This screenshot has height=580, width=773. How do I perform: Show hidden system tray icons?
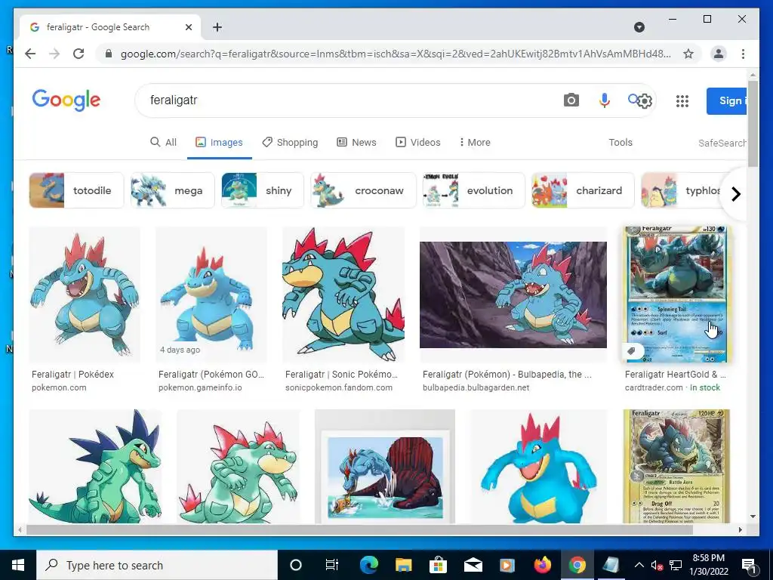tap(639, 565)
